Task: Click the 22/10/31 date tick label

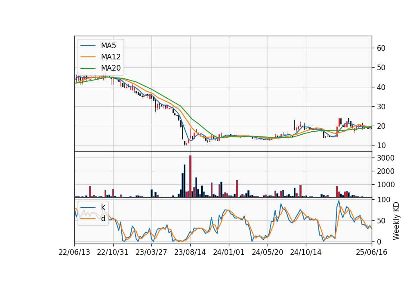Action: tap(113, 253)
